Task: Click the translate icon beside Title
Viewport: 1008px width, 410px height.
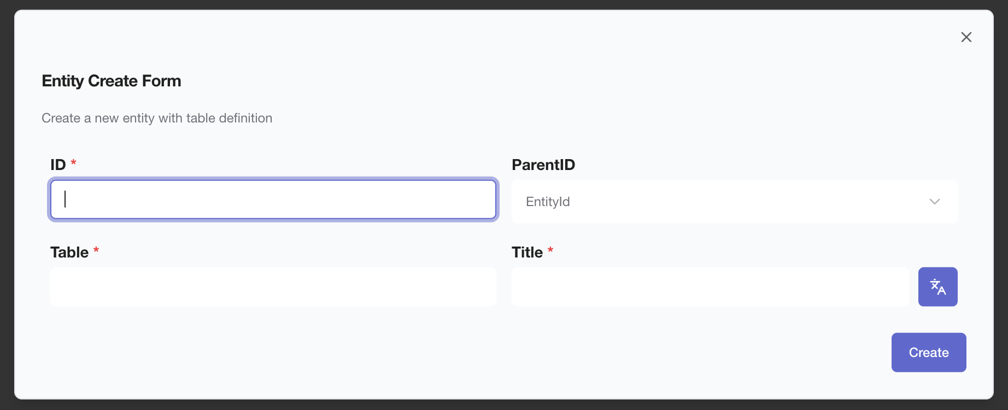Action: click(937, 287)
